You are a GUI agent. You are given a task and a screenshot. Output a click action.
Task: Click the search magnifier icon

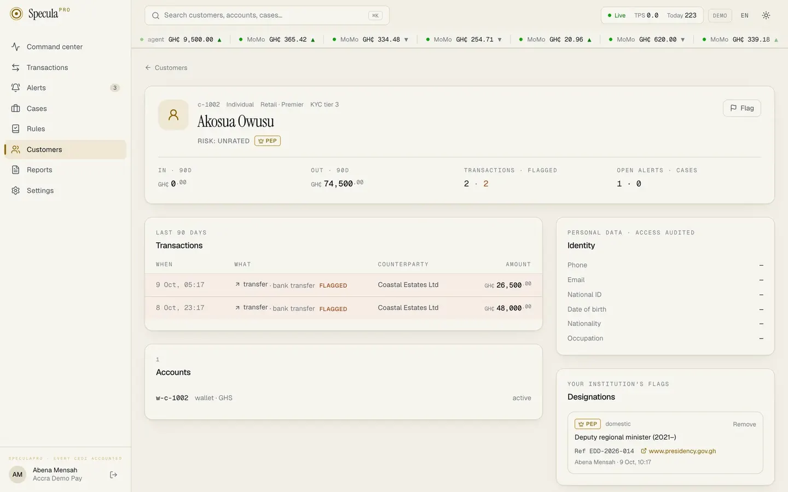[155, 15]
